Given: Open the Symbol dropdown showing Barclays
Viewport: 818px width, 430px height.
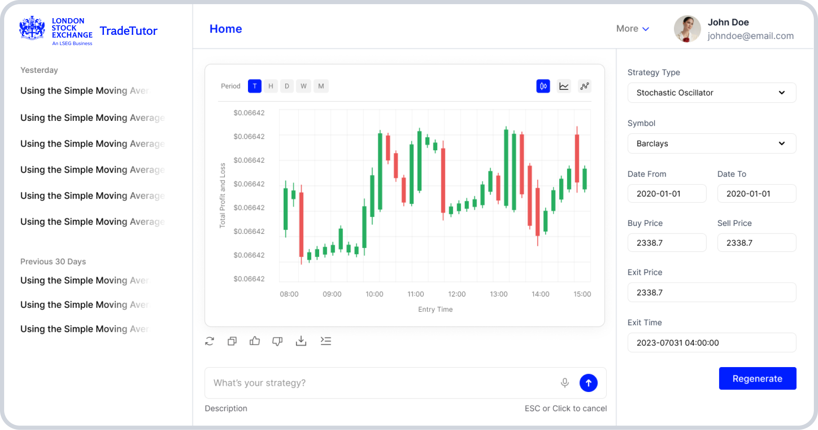Looking at the screenshot, I should tap(712, 144).
